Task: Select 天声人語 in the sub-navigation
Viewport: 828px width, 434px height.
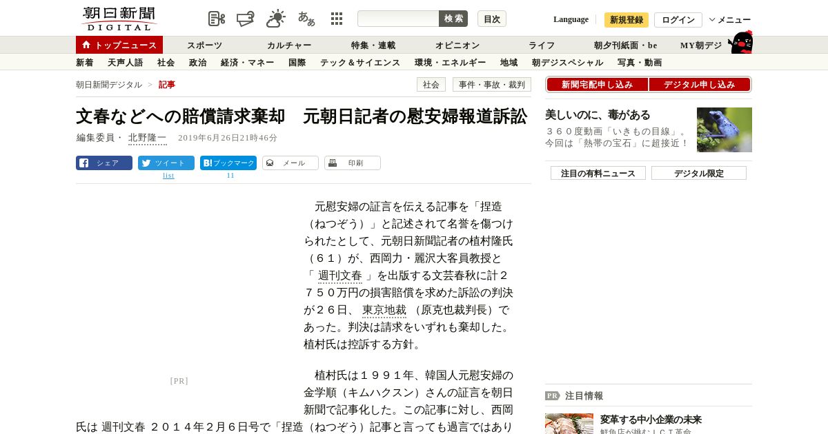Action: [x=126, y=63]
